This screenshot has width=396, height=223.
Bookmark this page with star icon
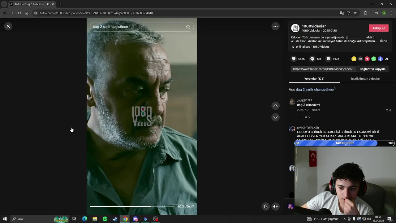[355, 13]
